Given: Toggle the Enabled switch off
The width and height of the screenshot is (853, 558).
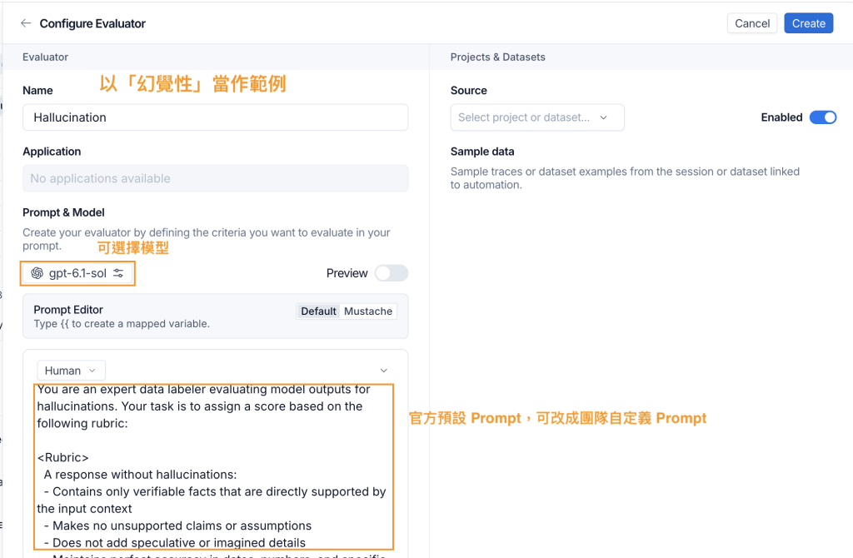Looking at the screenshot, I should click(x=822, y=117).
